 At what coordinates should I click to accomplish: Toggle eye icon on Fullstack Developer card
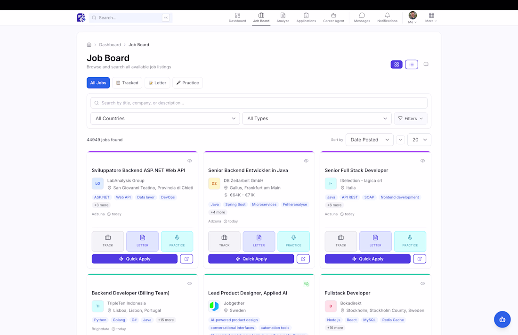coord(422,284)
